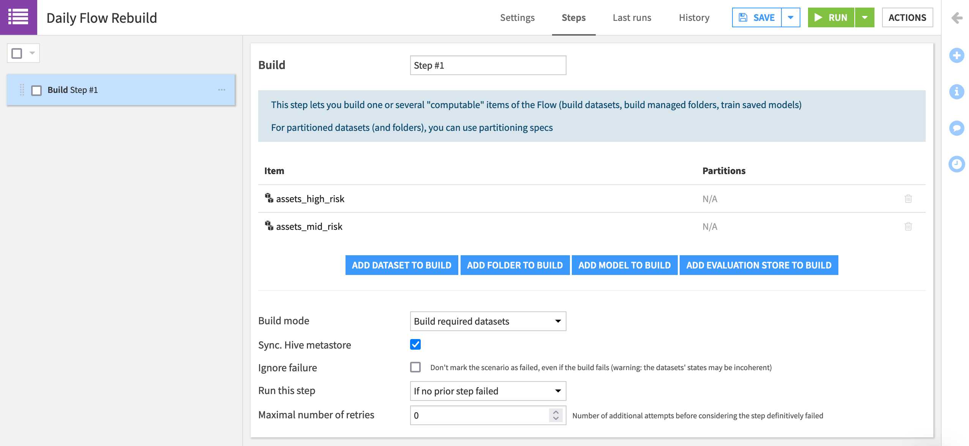This screenshot has height=446, width=969.
Task: Remove assets_mid_risk using trash icon
Action: pyautogui.click(x=908, y=226)
